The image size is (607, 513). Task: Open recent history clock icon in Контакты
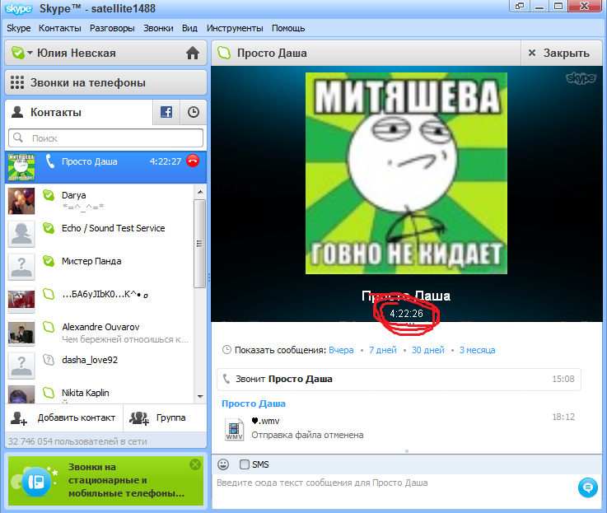tap(194, 112)
